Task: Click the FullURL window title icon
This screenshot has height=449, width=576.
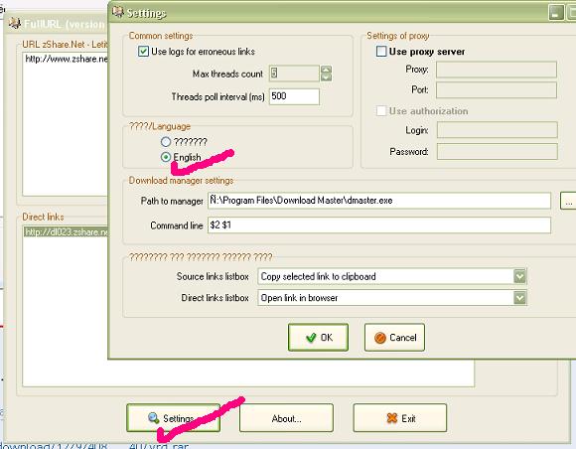Action: [x=15, y=23]
